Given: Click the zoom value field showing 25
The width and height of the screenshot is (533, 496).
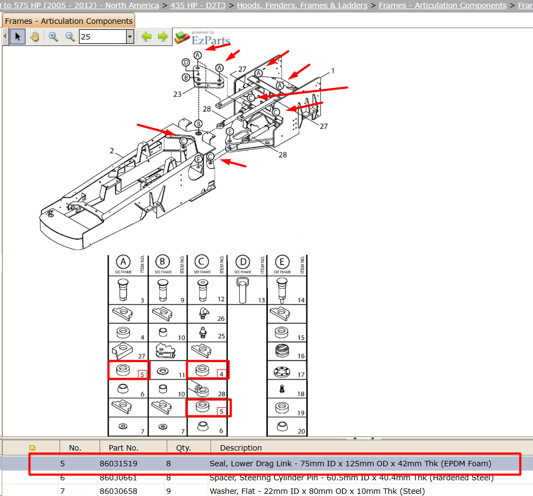Looking at the screenshot, I should tap(103, 37).
